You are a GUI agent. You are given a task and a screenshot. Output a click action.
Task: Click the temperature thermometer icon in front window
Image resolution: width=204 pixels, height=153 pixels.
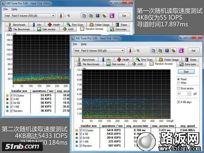pyautogui.click(x=130, y=51)
